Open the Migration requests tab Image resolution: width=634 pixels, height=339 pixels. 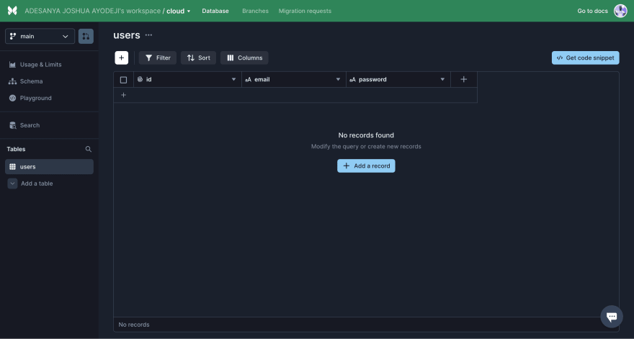[305, 11]
